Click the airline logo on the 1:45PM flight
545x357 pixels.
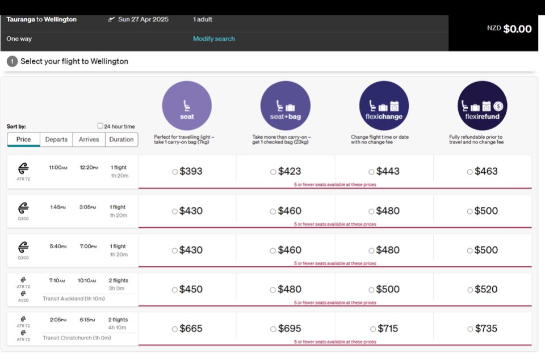(23, 208)
